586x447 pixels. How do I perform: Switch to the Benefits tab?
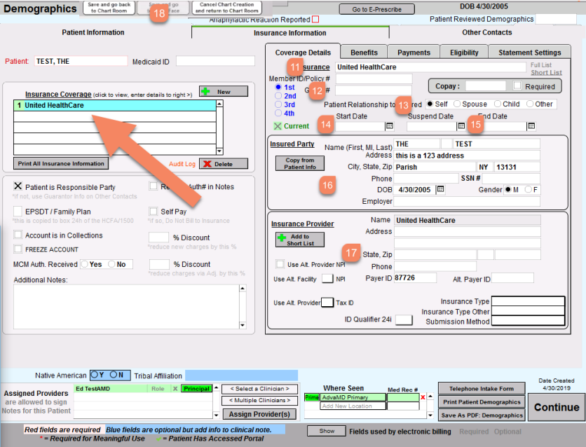[364, 53]
